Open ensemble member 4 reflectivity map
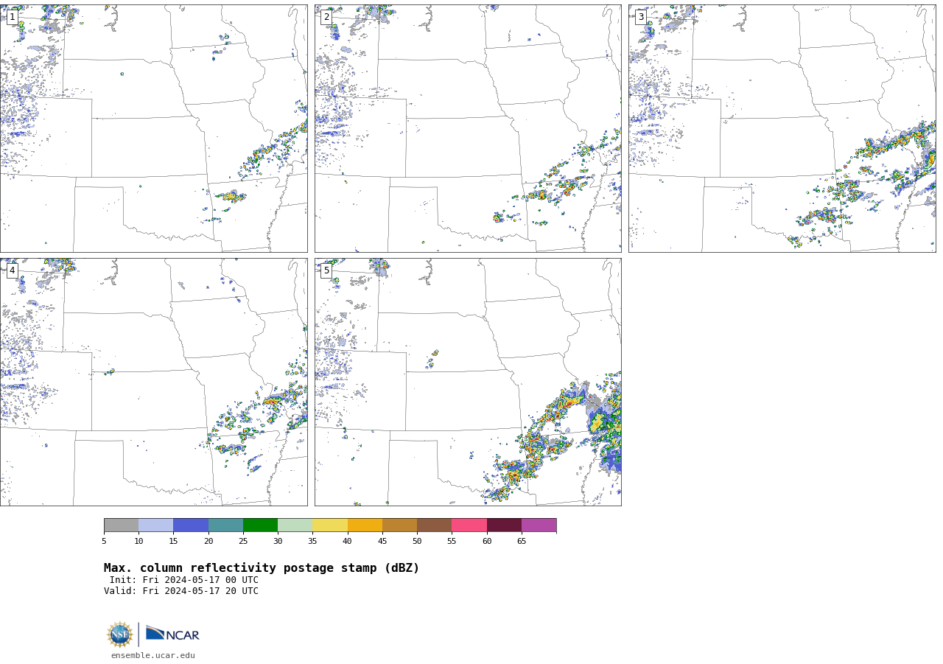Screen dimensions: 943x664 (154, 382)
